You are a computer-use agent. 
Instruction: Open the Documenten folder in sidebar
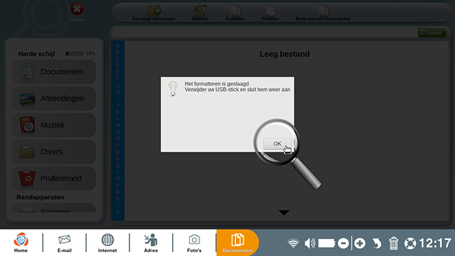coord(54,72)
